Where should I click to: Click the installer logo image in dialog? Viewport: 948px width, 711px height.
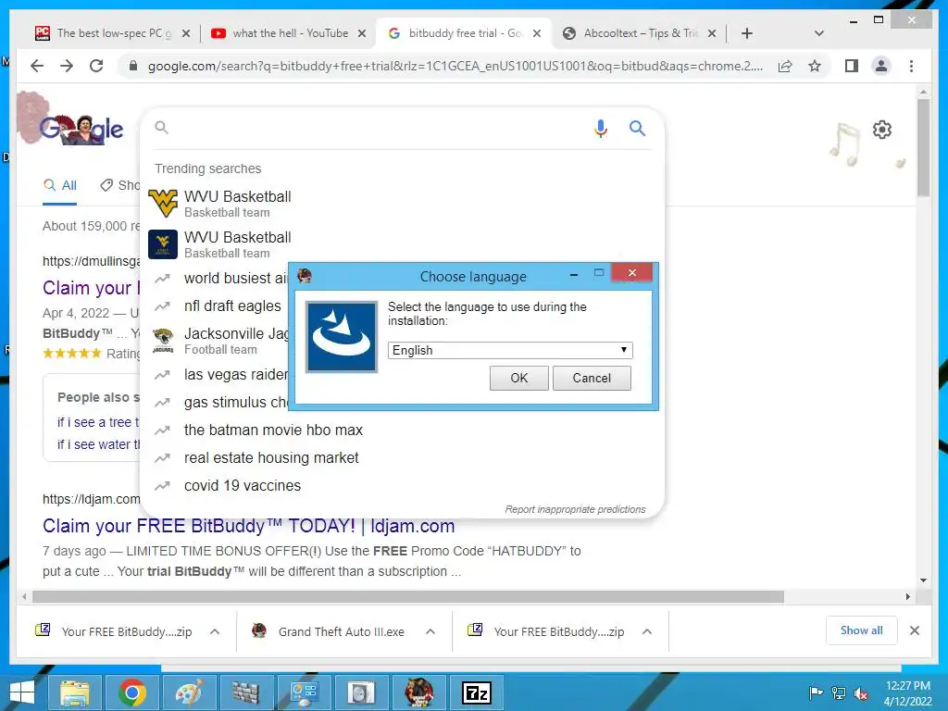[x=342, y=336]
